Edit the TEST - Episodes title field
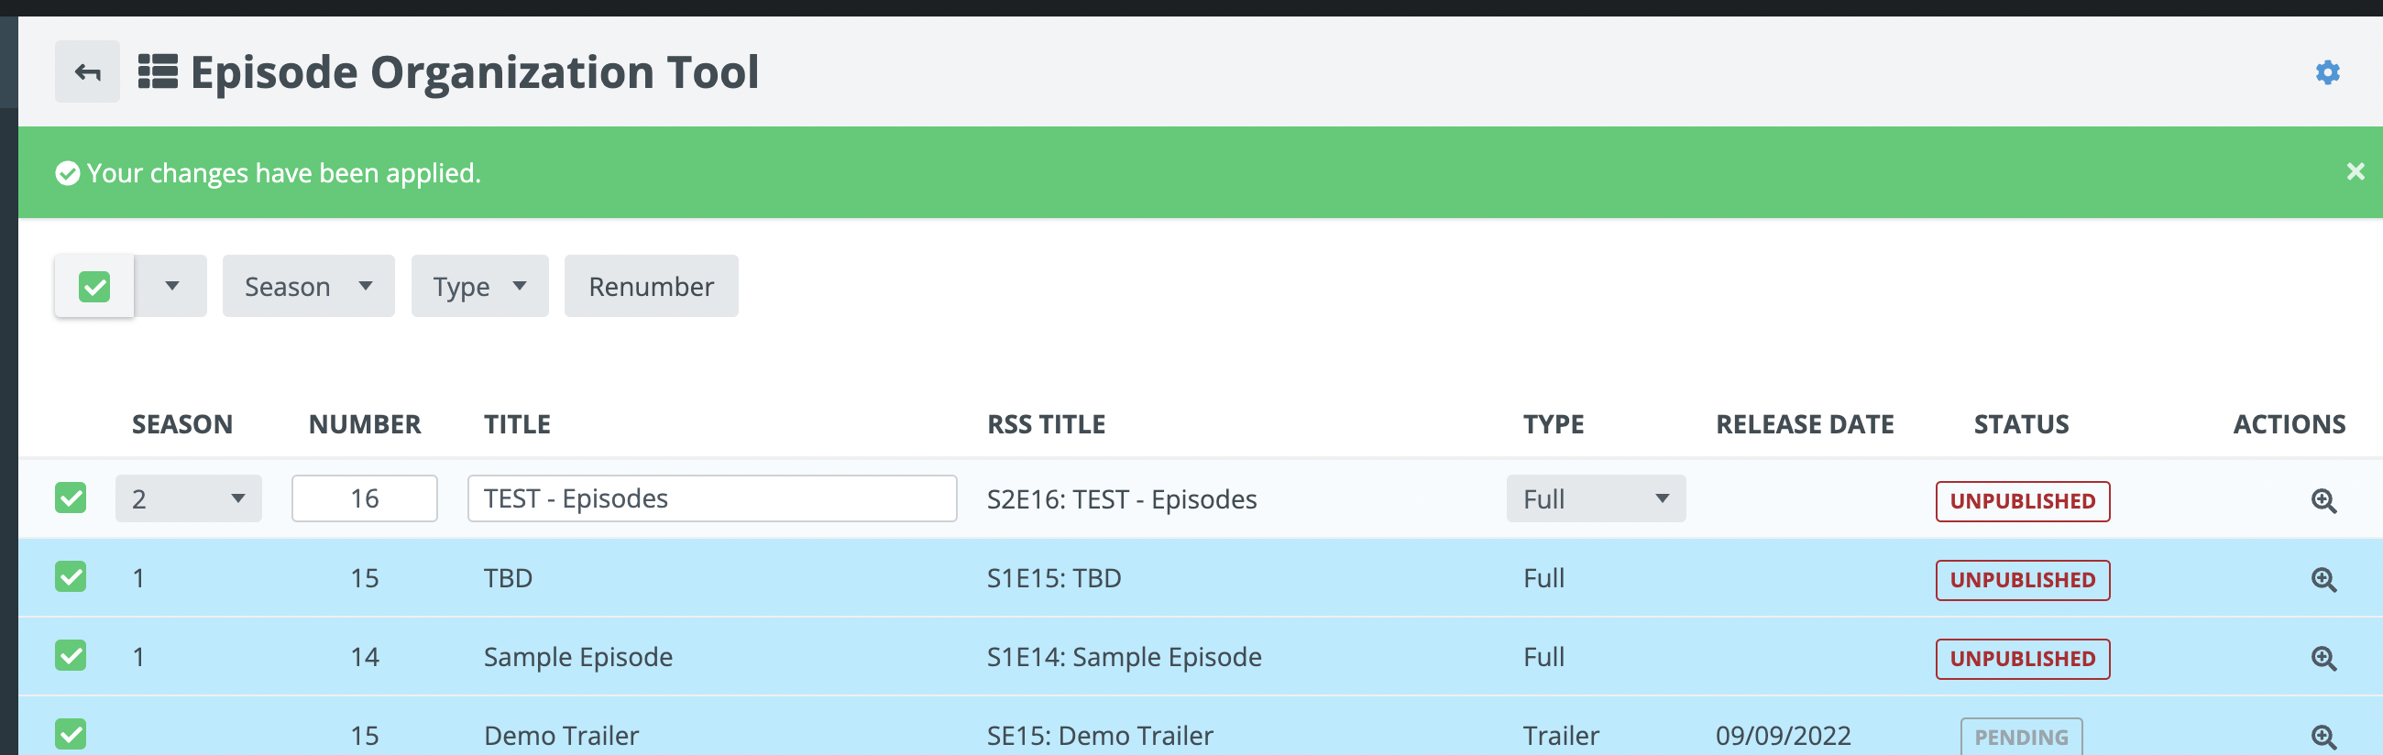The height and width of the screenshot is (755, 2383). click(x=711, y=498)
